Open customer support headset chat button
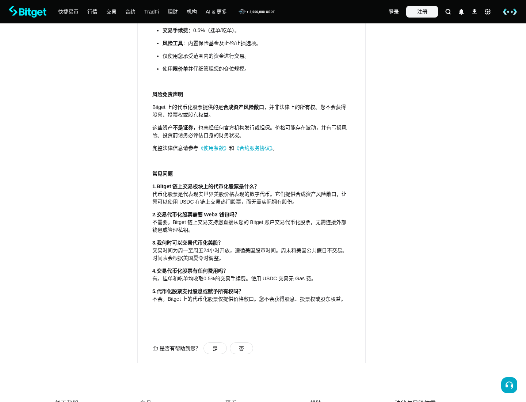The width and height of the screenshot is (526, 402). 509,385
